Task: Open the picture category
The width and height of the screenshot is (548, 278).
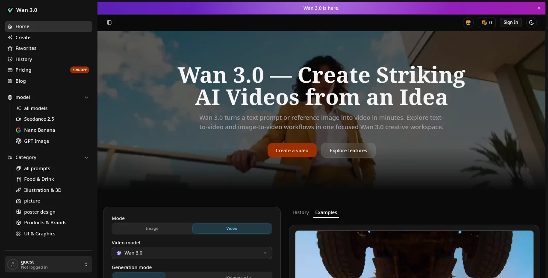Action: point(53,201)
